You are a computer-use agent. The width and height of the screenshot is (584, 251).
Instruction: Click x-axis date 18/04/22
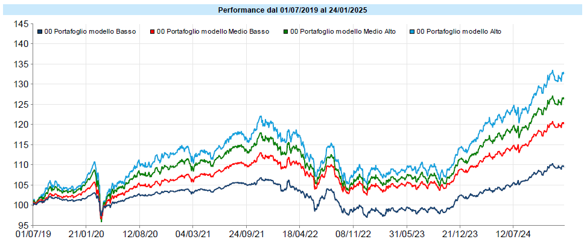299,235
